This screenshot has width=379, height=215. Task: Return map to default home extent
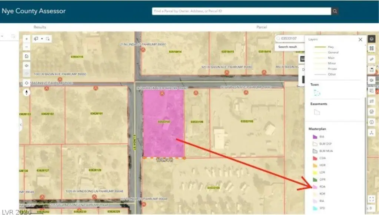(27, 56)
